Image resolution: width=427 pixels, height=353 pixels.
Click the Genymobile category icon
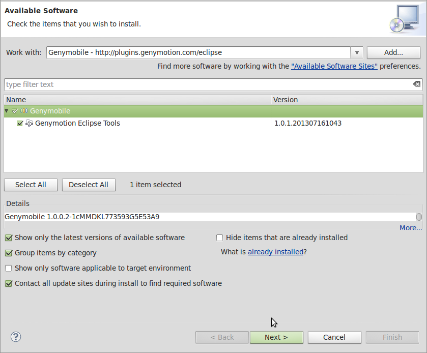click(24, 111)
